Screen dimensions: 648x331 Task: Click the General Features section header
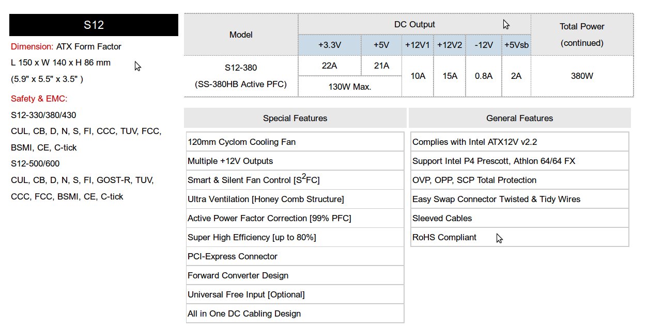click(520, 118)
